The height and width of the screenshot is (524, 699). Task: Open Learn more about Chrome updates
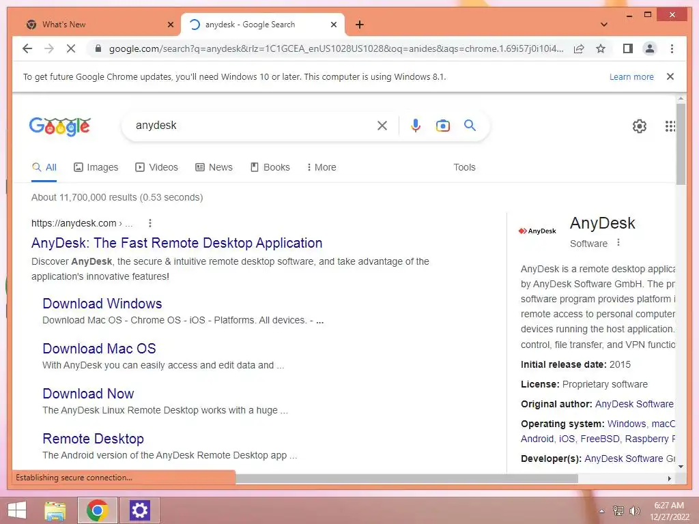coord(631,77)
